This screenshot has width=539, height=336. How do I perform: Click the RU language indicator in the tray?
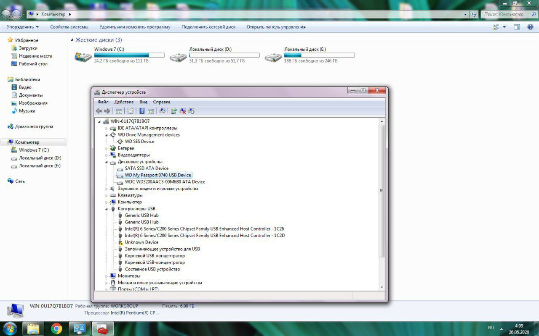click(491, 328)
